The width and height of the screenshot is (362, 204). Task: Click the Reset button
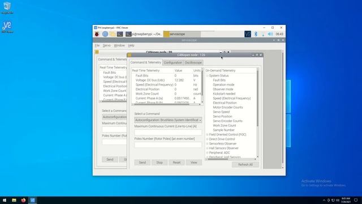tap(176, 163)
